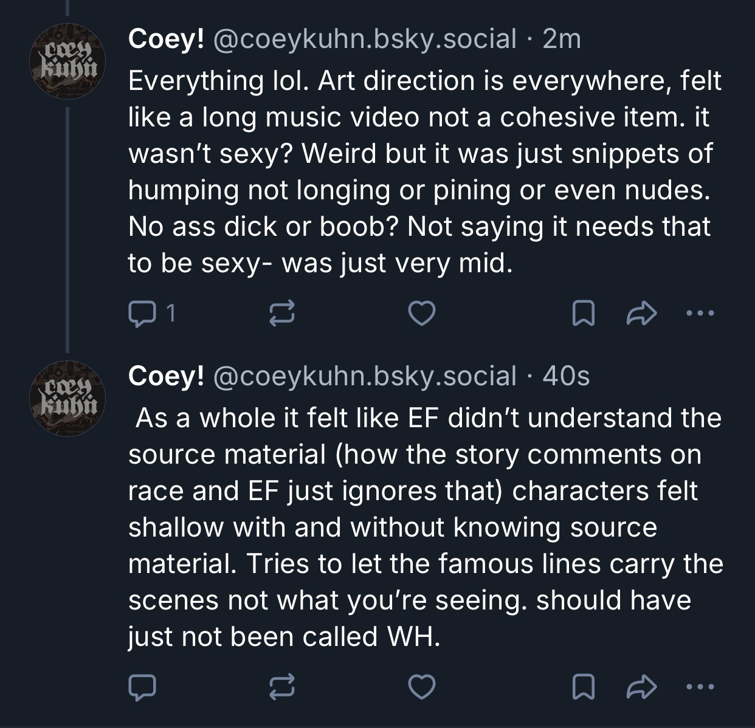The image size is (755, 728).
Task: Like the post ending with WH
Action: (422, 687)
